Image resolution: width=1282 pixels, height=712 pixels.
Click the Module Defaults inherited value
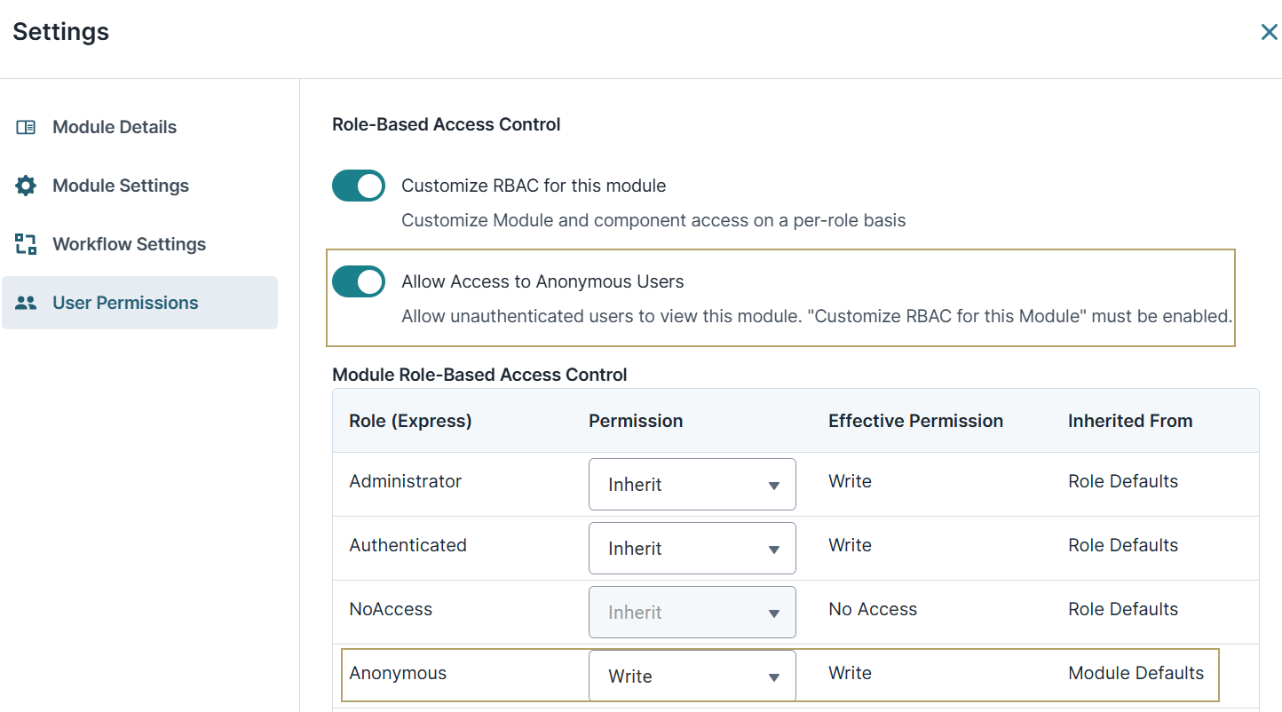pos(1136,673)
